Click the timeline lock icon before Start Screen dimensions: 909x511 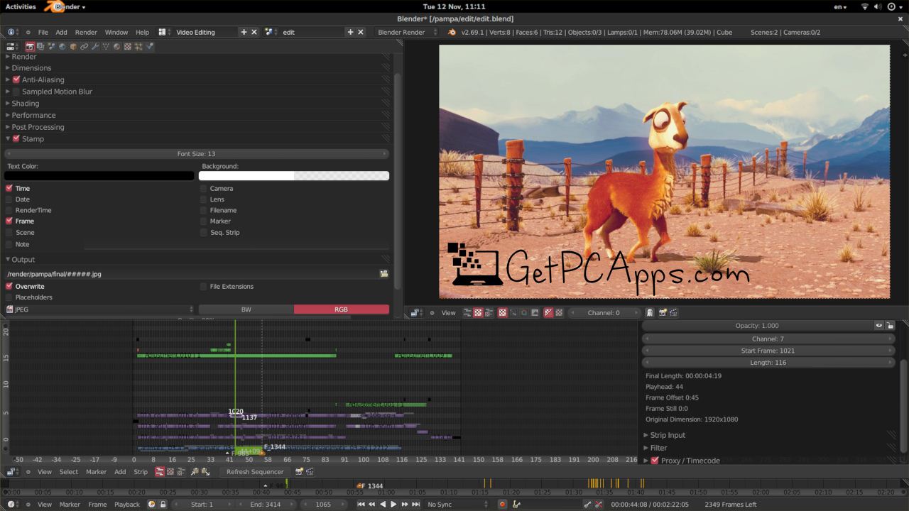[x=163, y=505]
